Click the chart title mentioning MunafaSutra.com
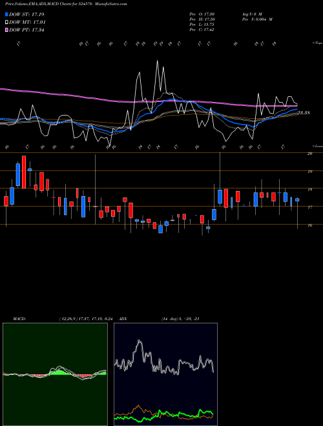This screenshot has height=426, width=323. (66, 4)
